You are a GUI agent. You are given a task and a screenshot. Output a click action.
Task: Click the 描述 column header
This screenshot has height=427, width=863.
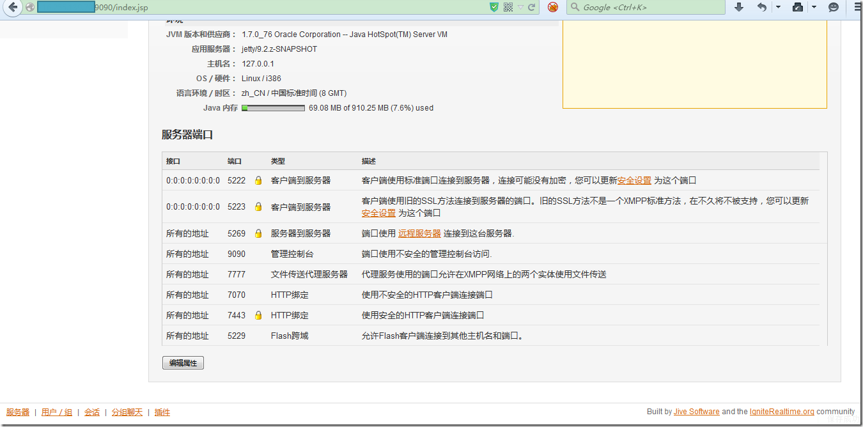click(x=369, y=161)
